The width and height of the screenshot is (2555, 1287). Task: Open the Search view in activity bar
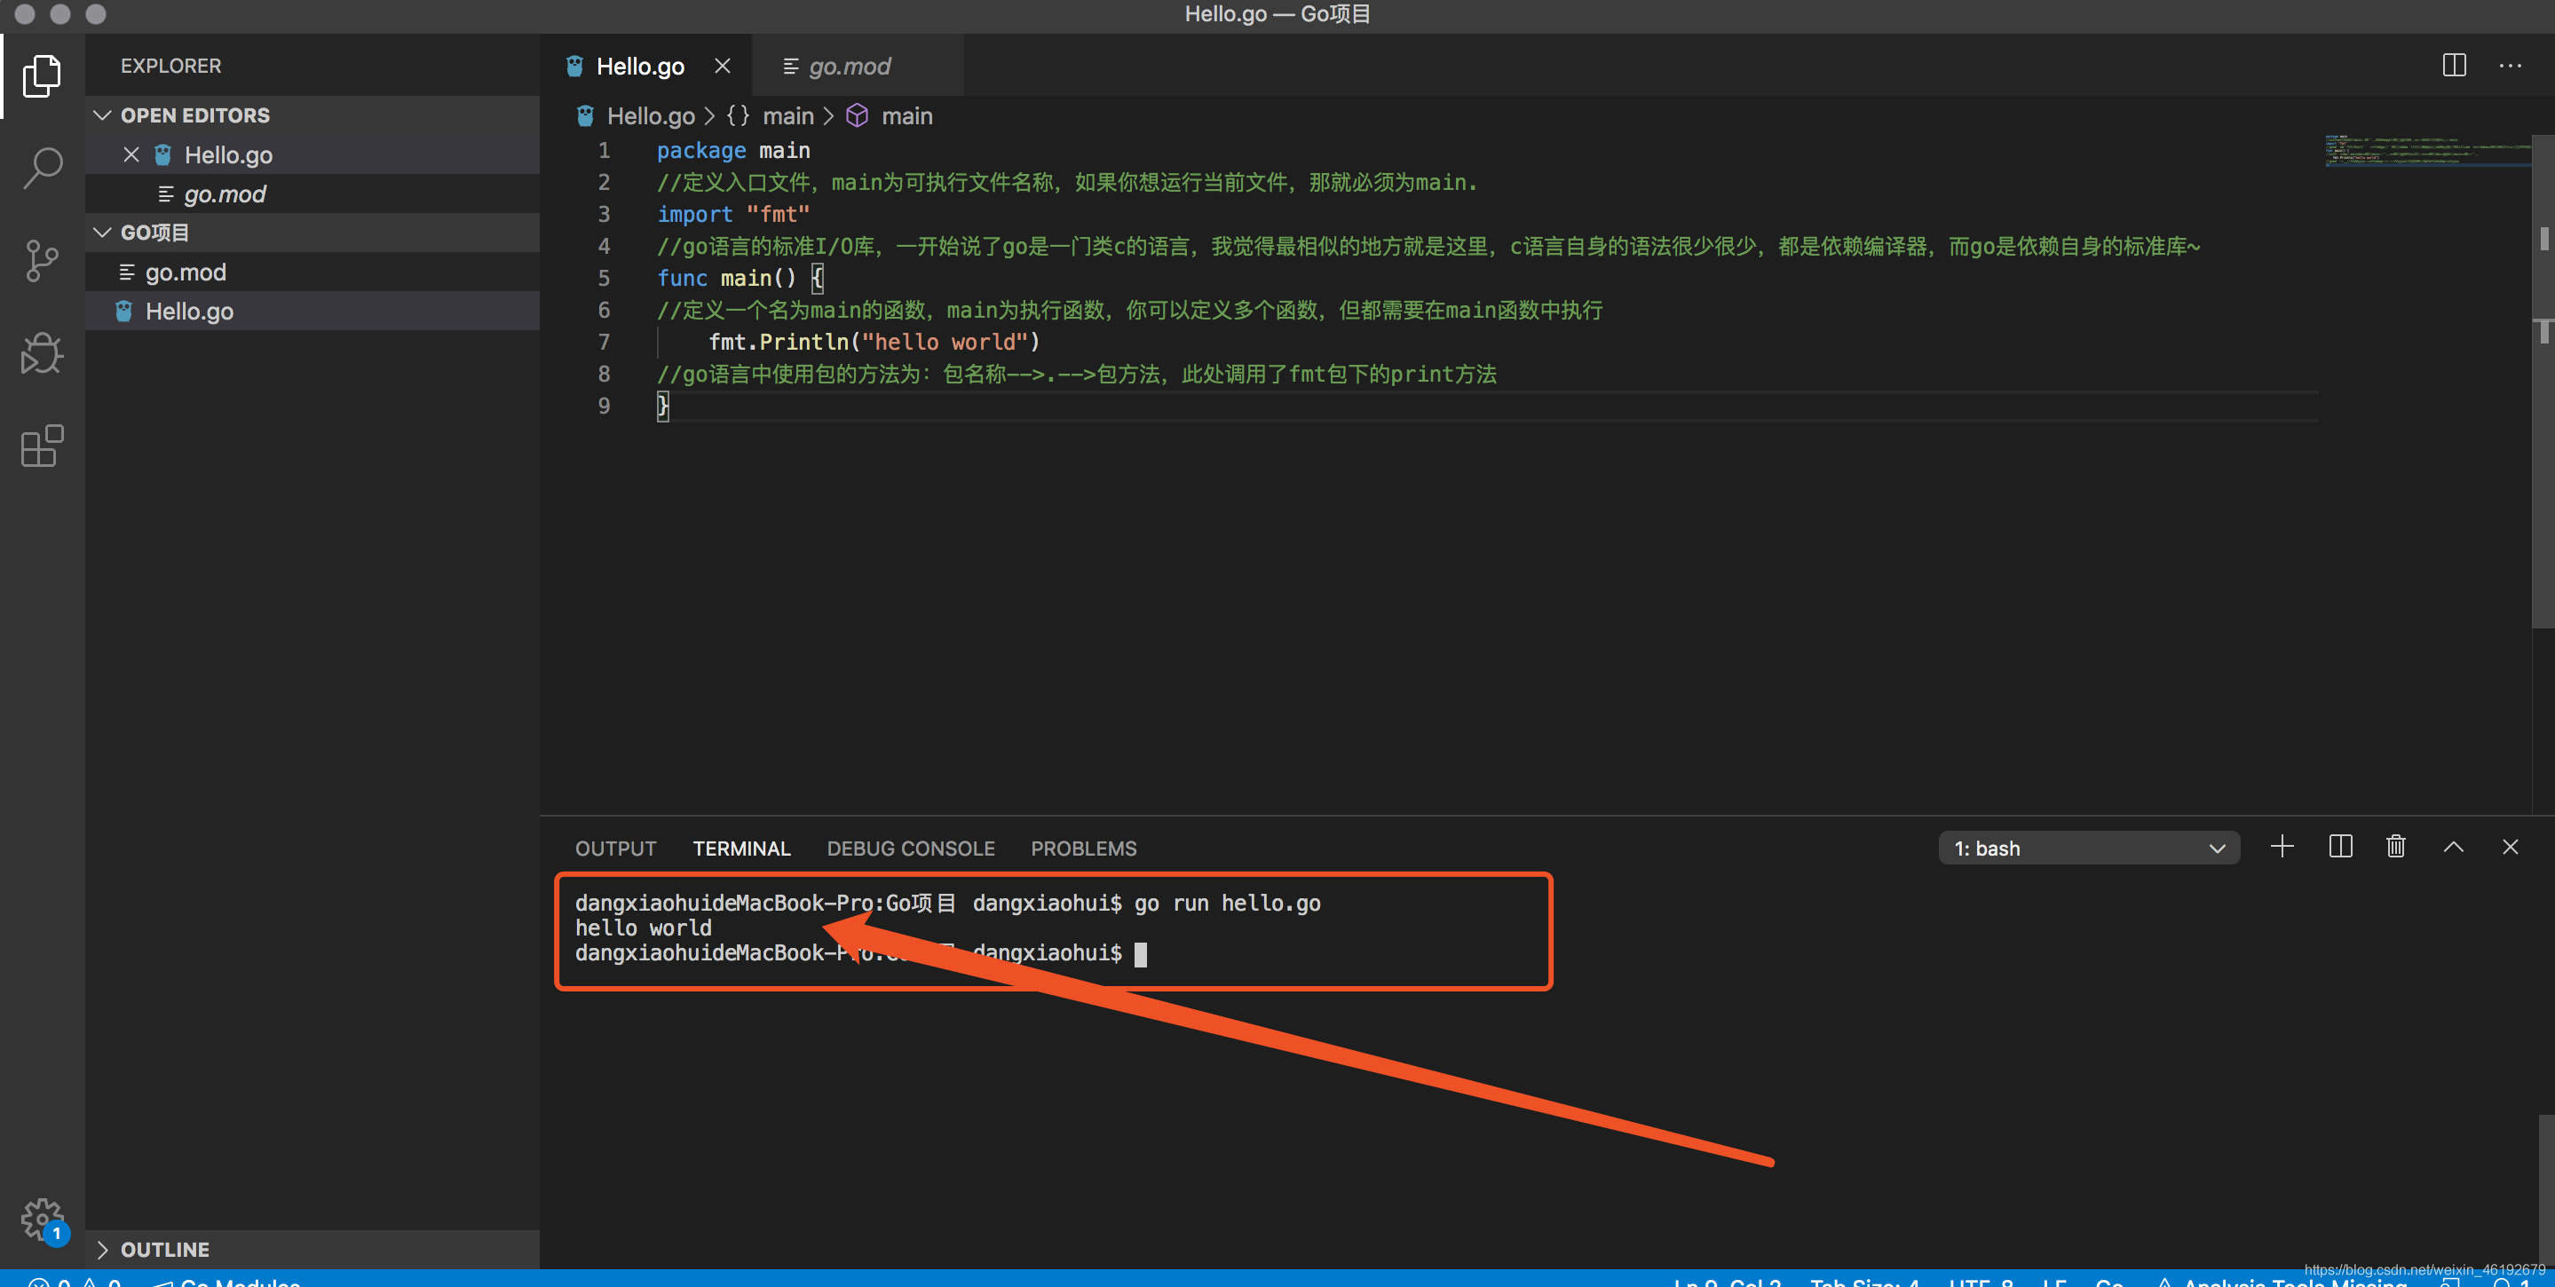42,168
